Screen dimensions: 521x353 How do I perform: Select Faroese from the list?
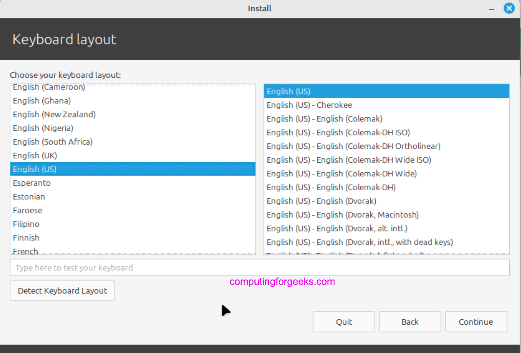click(x=27, y=210)
